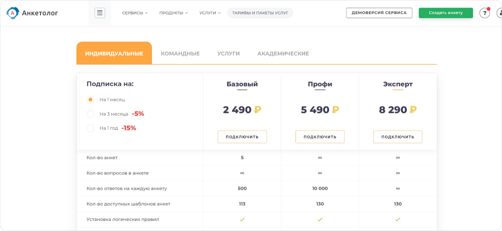Select the 'На 3 месяца -5%' subscription option
The image size is (502, 231).
point(90,114)
